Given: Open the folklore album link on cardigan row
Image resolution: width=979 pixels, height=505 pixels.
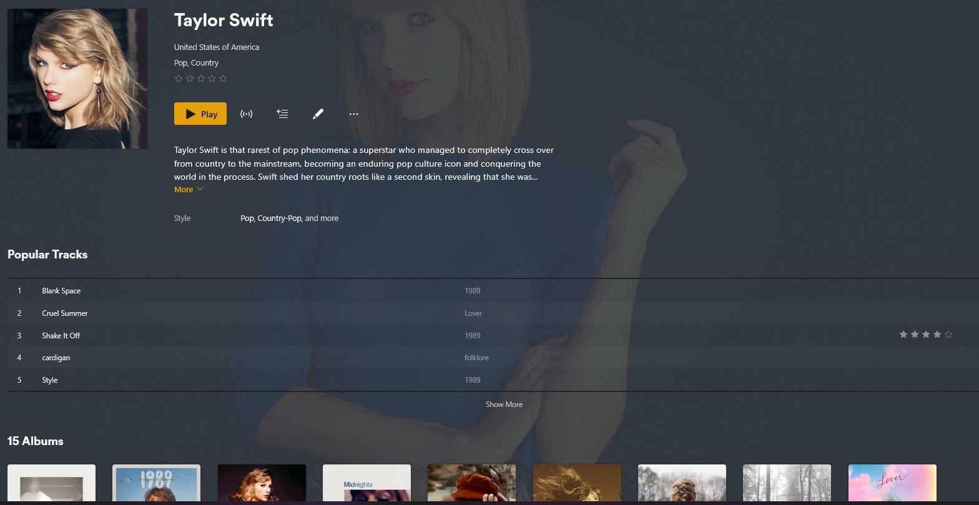Looking at the screenshot, I should click(477, 358).
